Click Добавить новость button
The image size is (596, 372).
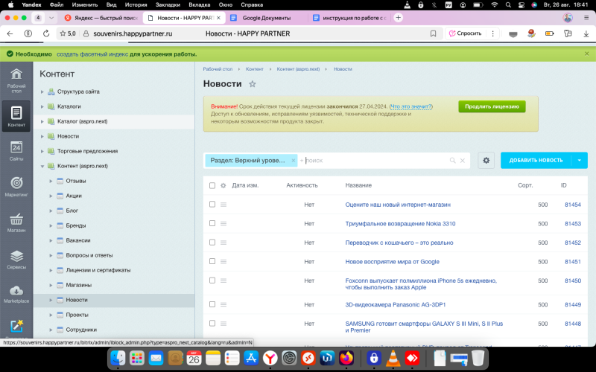point(536,160)
